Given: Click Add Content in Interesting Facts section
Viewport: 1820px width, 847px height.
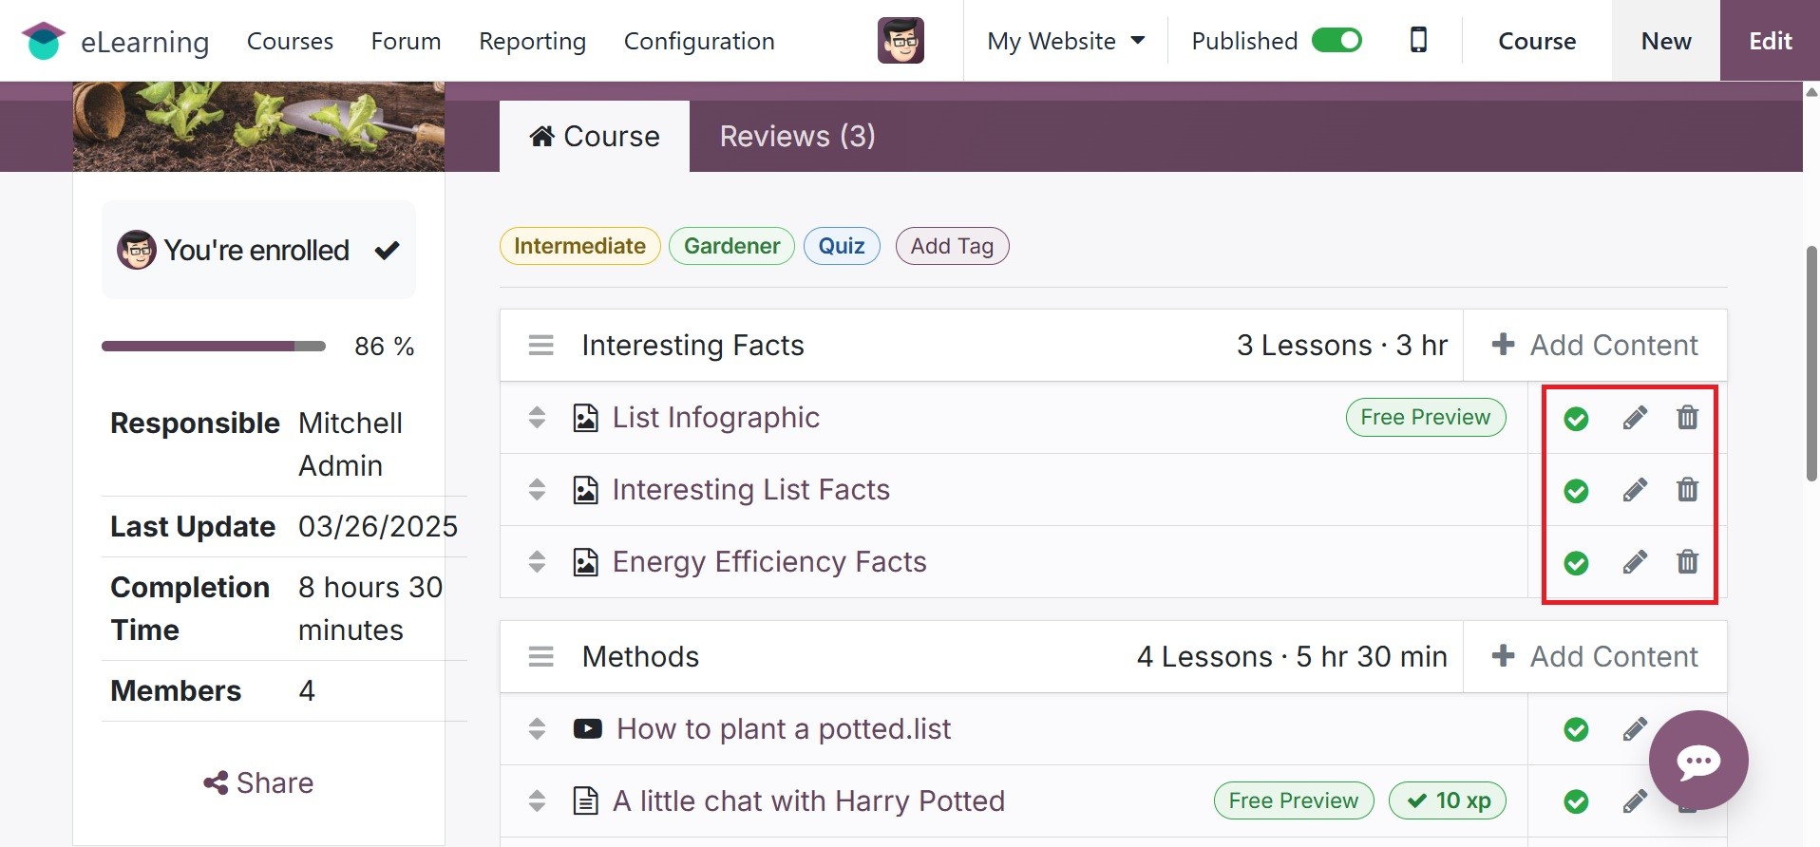Looking at the screenshot, I should [1595, 345].
